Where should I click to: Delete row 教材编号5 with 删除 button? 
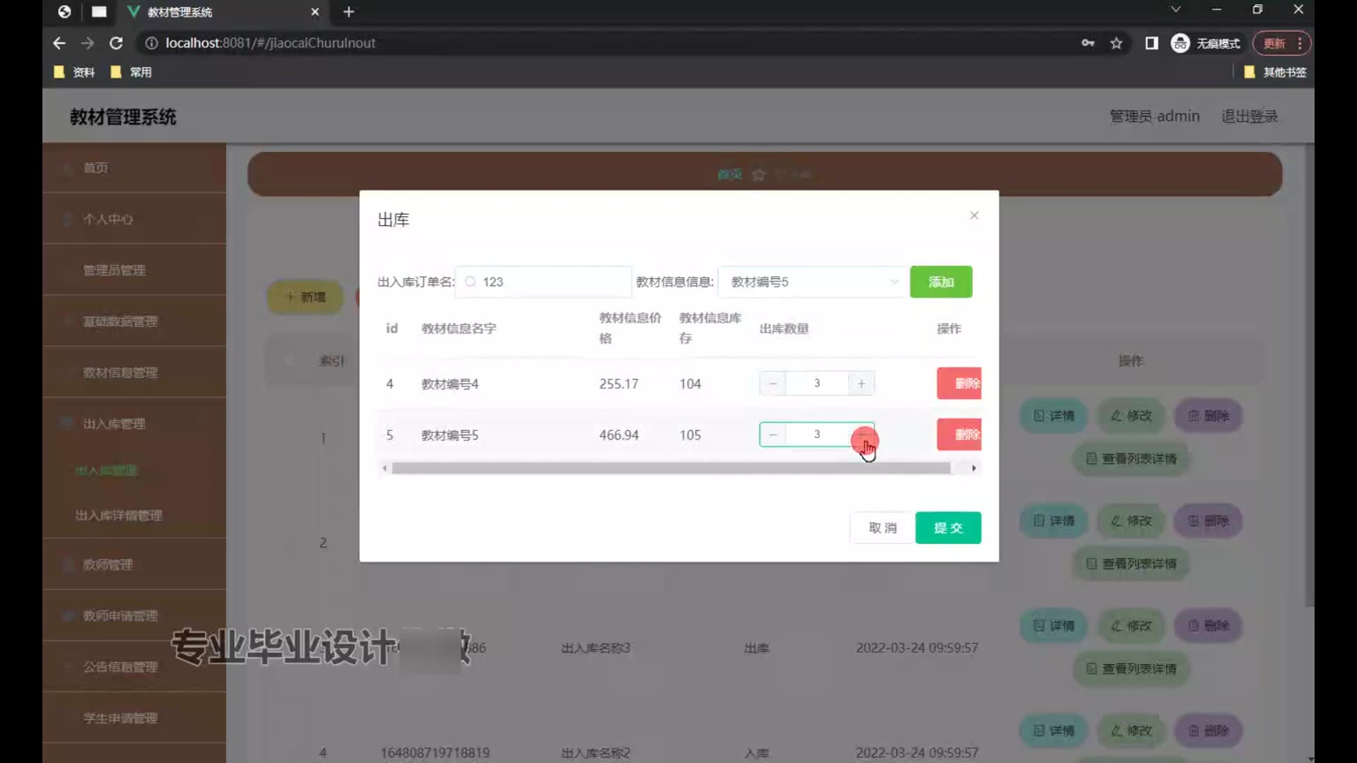(x=959, y=434)
